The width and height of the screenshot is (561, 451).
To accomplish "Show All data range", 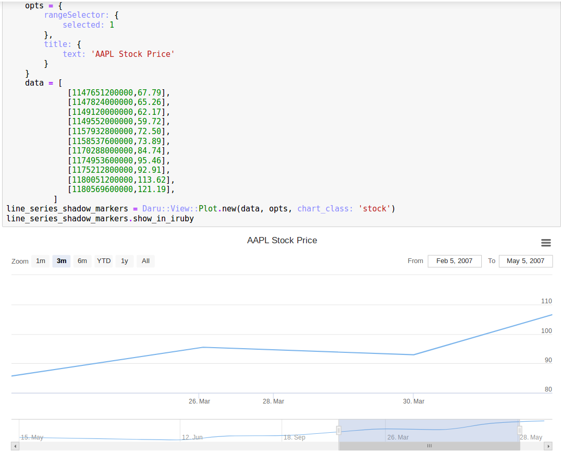I will [145, 261].
